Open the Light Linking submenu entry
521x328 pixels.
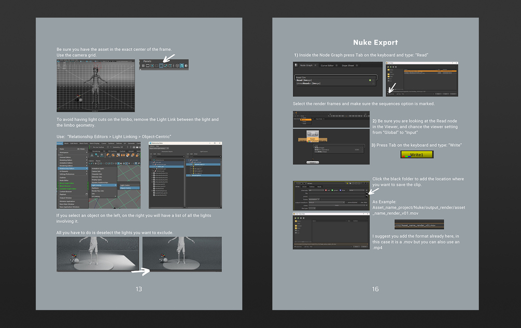[104, 185]
